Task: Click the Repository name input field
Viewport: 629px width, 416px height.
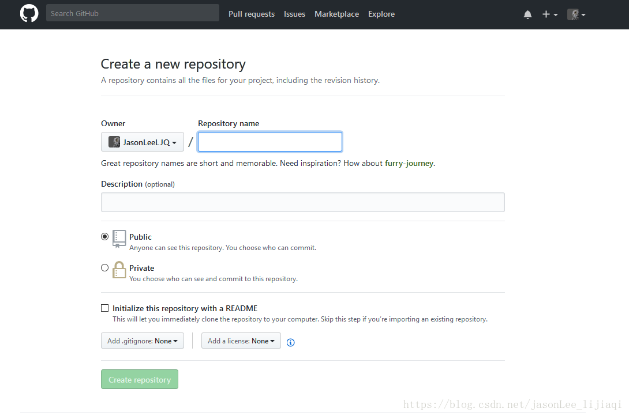Action: [x=270, y=142]
